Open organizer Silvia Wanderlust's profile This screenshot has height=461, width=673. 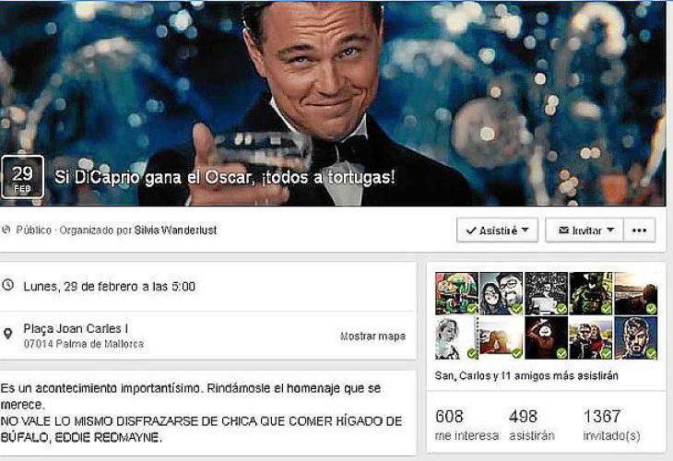(175, 230)
